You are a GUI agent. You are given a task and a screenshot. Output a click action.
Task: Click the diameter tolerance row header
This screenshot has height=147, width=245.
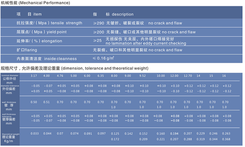pyautogui.click(x=10, y=89)
